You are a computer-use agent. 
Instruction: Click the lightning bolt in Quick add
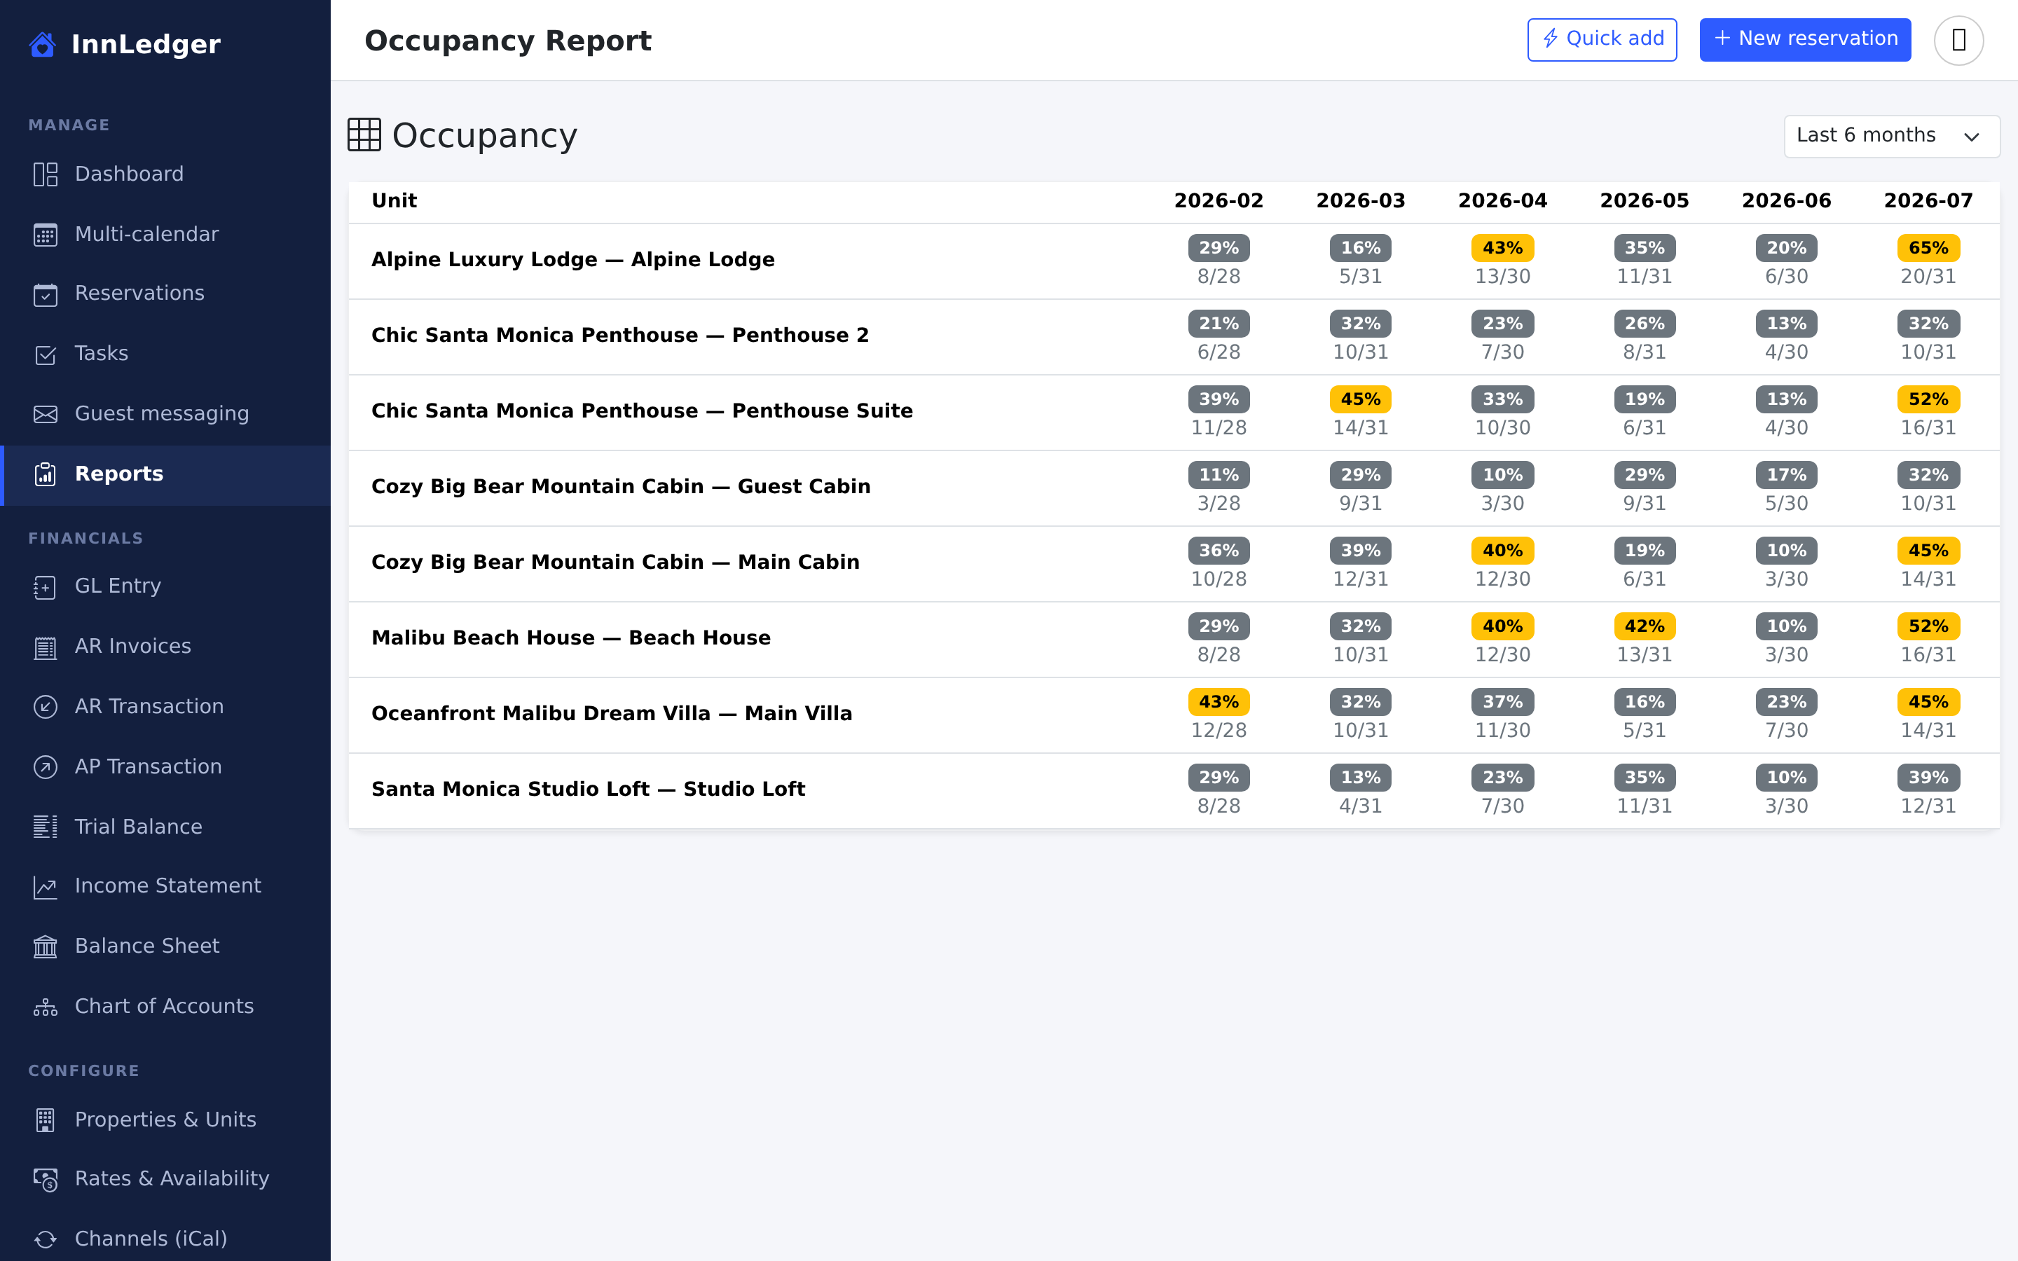(x=1550, y=39)
